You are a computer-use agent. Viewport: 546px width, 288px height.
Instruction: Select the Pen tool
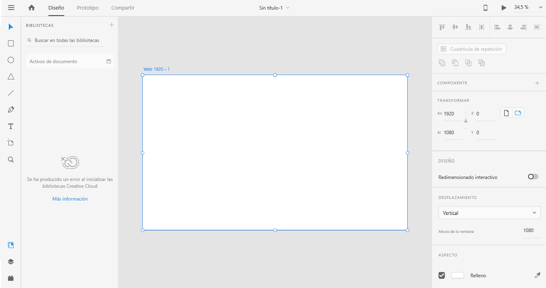pyautogui.click(x=11, y=110)
